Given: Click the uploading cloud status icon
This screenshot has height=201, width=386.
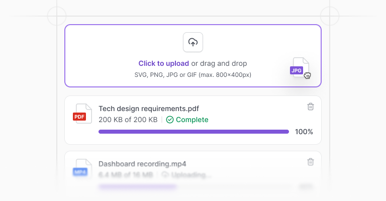Looking at the screenshot, I should pyautogui.click(x=165, y=175).
